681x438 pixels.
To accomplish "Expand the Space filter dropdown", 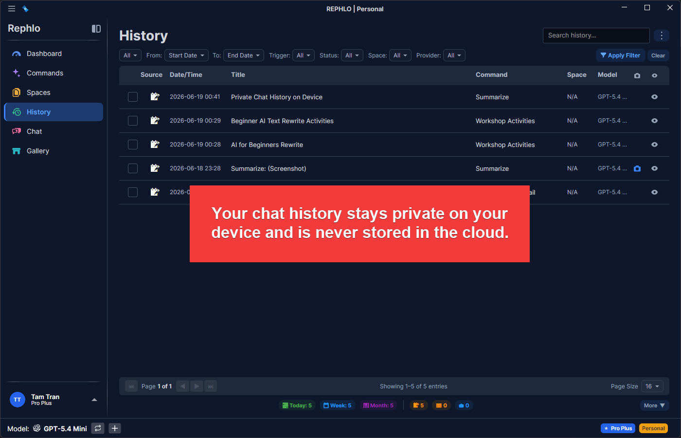I will pyautogui.click(x=400, y=55).
